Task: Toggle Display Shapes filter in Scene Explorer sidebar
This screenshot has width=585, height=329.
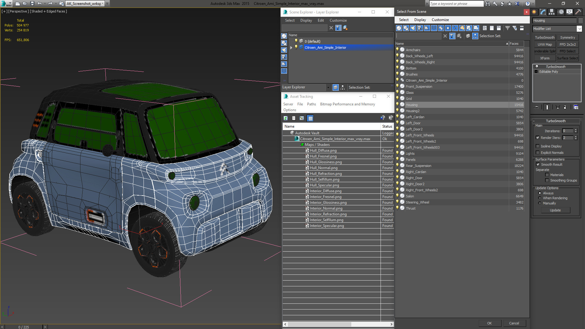Action: click(x=284, y=43)
